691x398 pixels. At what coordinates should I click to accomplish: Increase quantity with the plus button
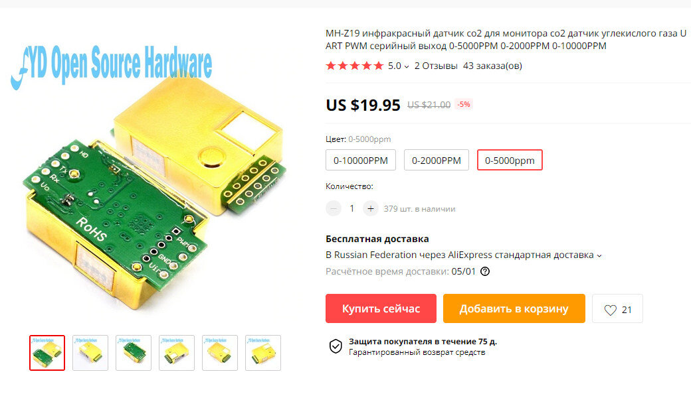point(371,208)
